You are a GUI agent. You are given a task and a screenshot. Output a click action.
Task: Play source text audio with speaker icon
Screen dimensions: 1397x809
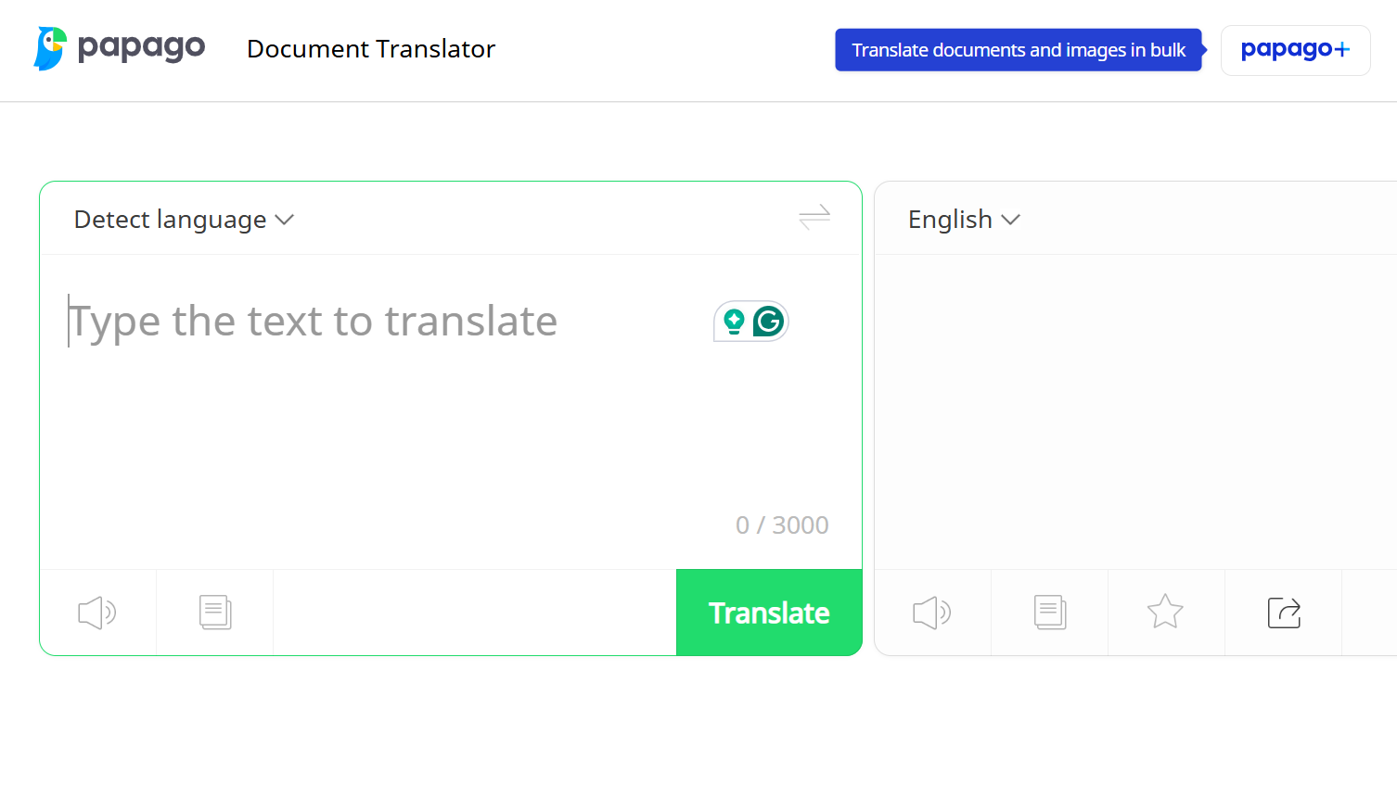click(97, 613)
